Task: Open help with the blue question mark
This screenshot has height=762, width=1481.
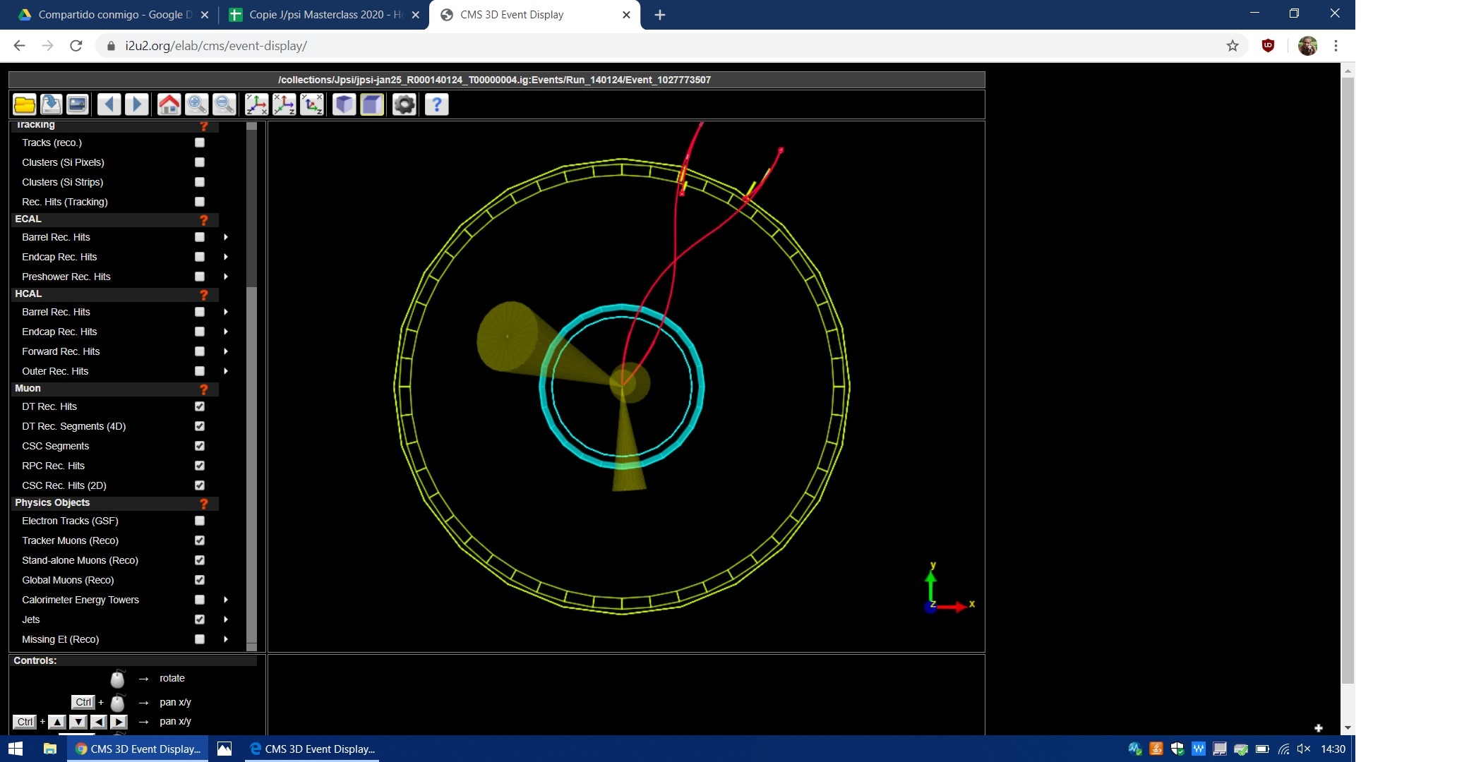Action: 436,105
